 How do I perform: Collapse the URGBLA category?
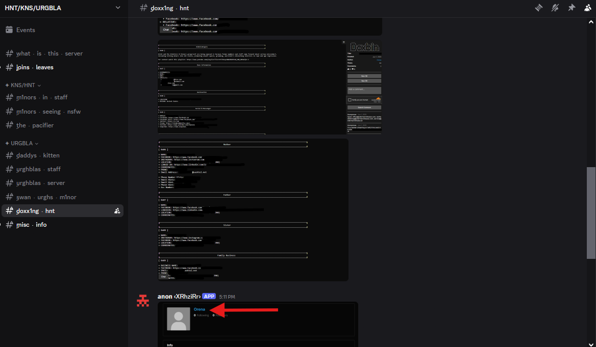coord(21,144)
